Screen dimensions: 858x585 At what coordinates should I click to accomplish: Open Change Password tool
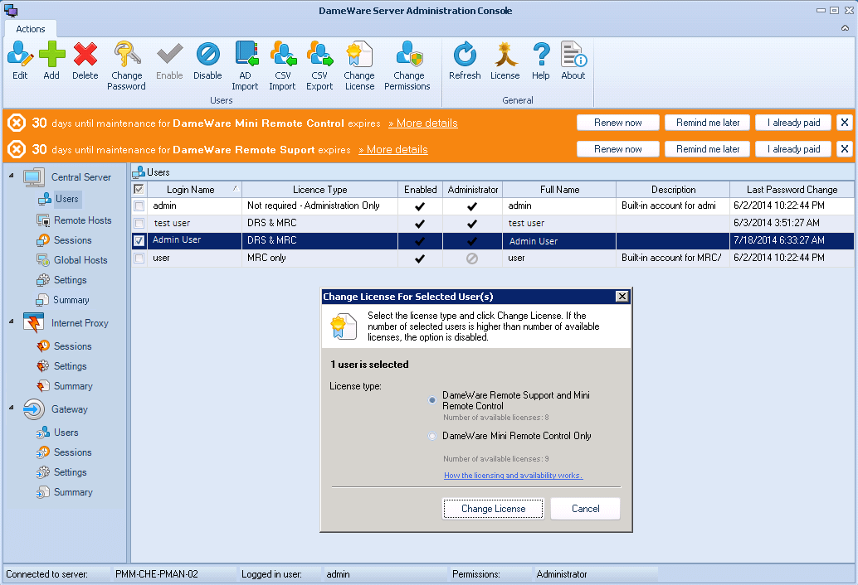tap(126, 65)
